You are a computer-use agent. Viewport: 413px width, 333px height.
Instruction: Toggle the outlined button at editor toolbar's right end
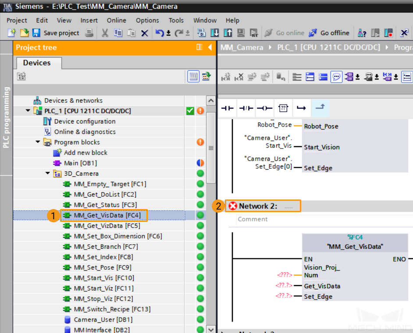tap(407, 77)
